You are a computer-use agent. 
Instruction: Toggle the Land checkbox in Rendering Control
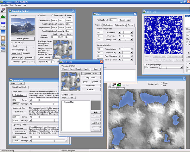tap(12, 42)
